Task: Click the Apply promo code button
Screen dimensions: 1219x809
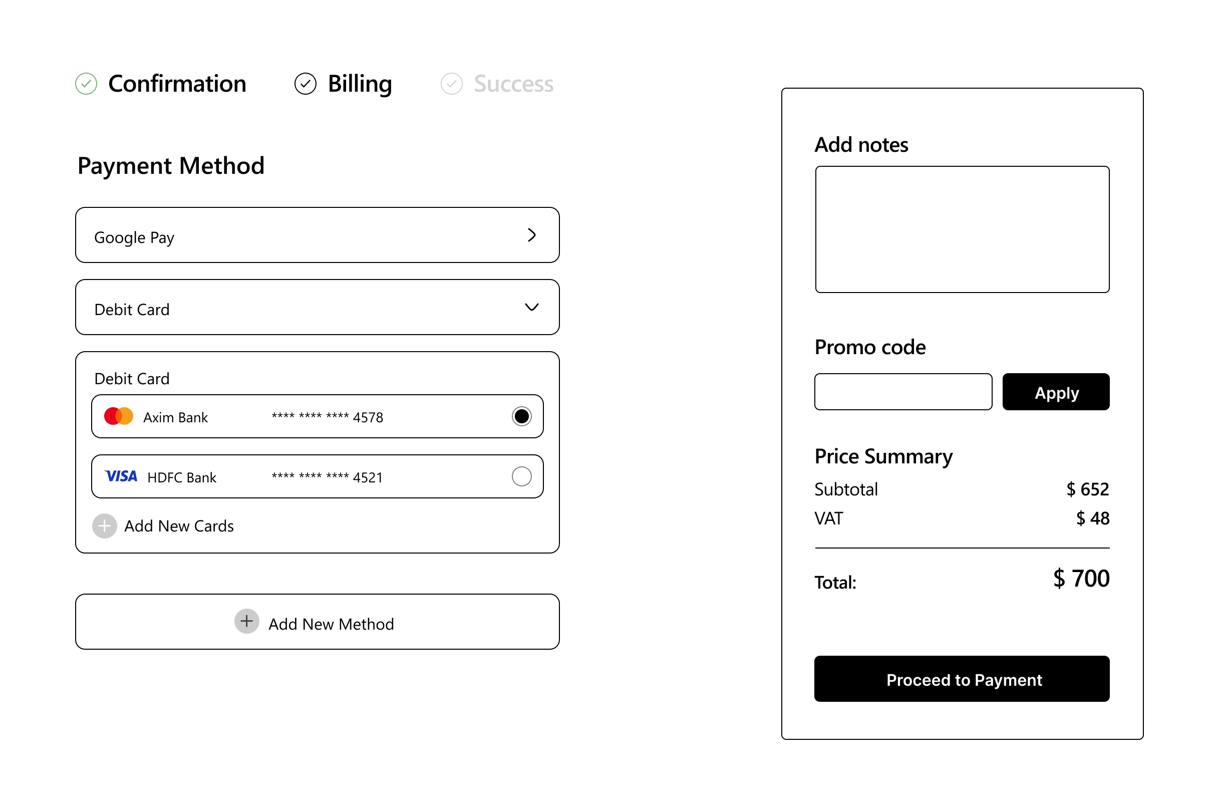Action: tap(1055, 392)
